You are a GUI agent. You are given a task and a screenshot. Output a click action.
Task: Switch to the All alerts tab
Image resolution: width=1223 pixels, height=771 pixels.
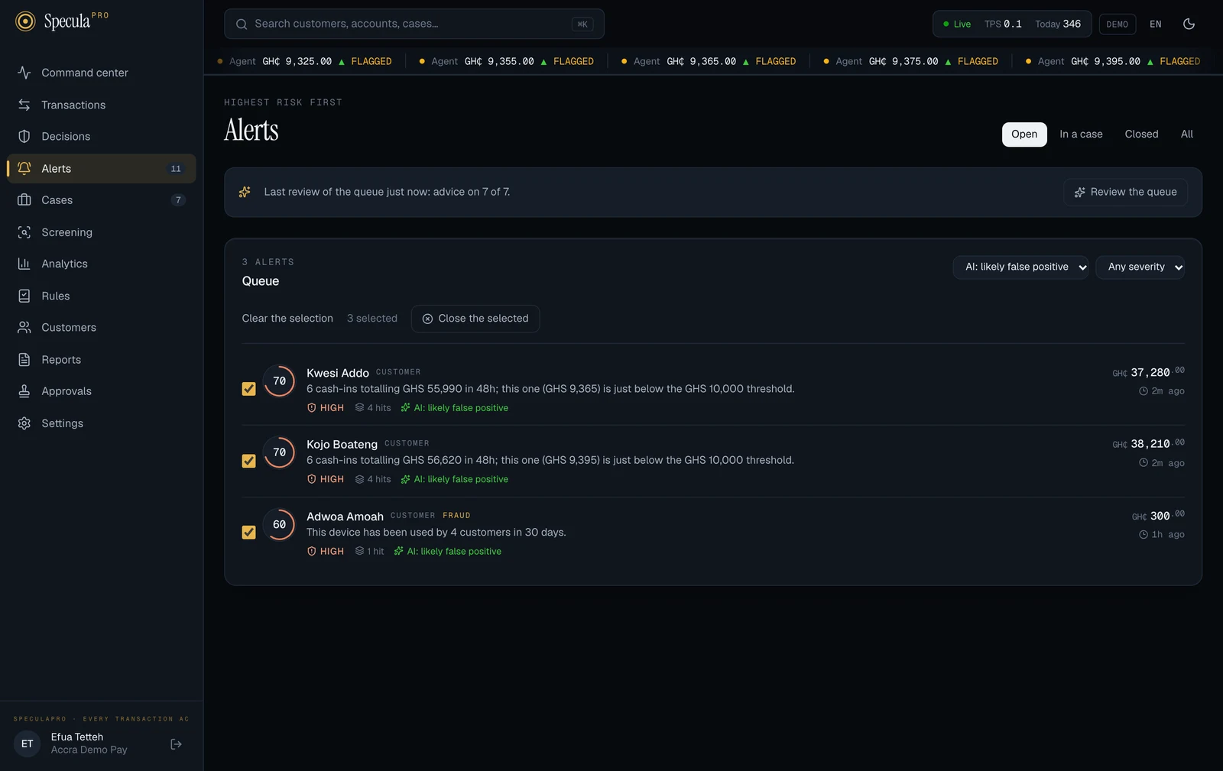click(x=1186, y=134)
